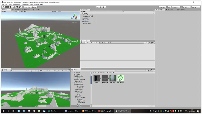Open the Gizmos dropdown in Scene view

54,11
